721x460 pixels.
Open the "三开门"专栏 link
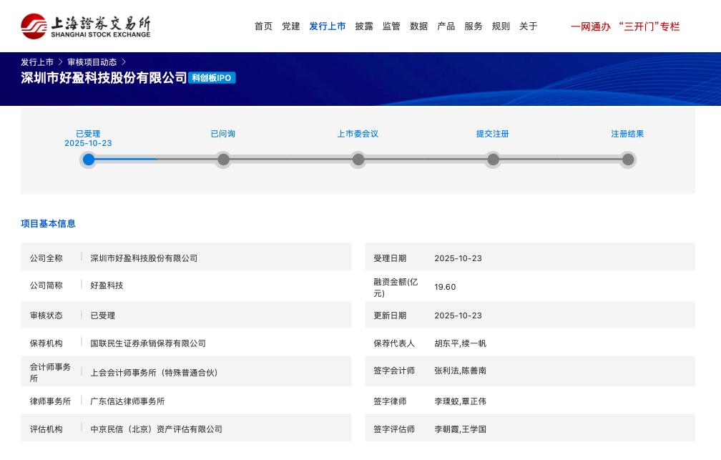(x=649, y=26)
